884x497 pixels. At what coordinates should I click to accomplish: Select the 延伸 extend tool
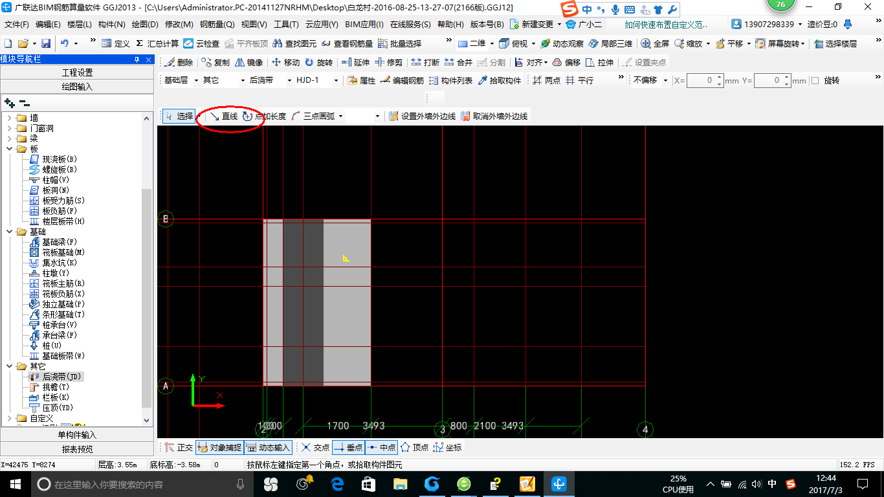click(355, 62)
